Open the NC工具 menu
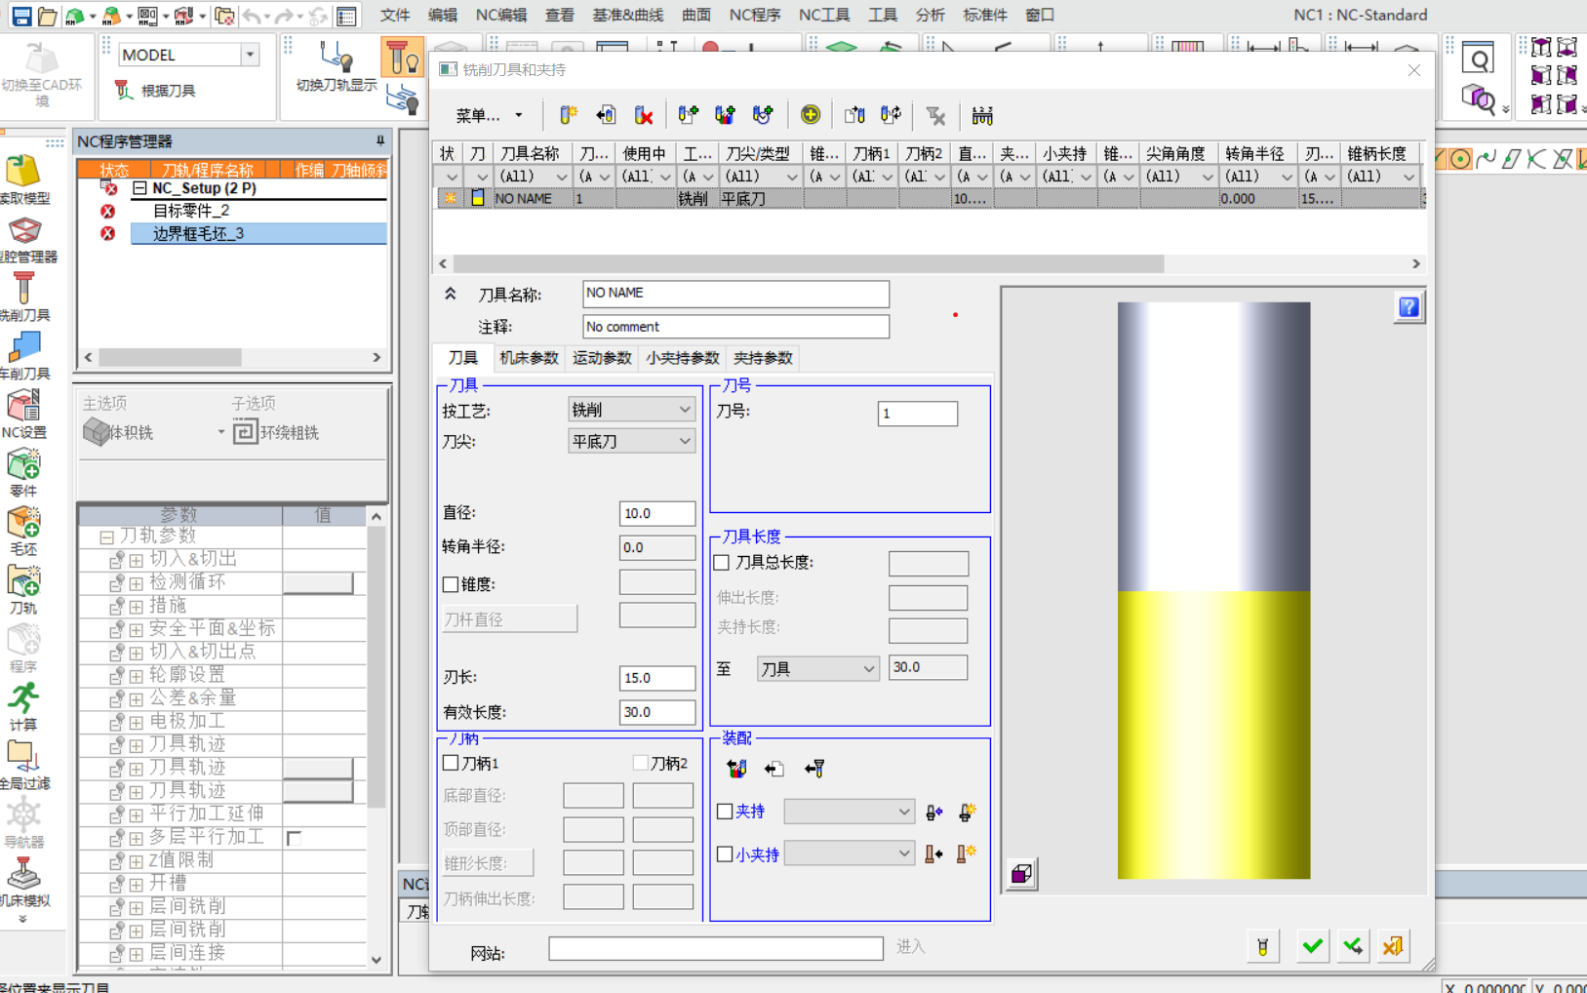Viewport: 1587px width, 993px height. point(823,15)
